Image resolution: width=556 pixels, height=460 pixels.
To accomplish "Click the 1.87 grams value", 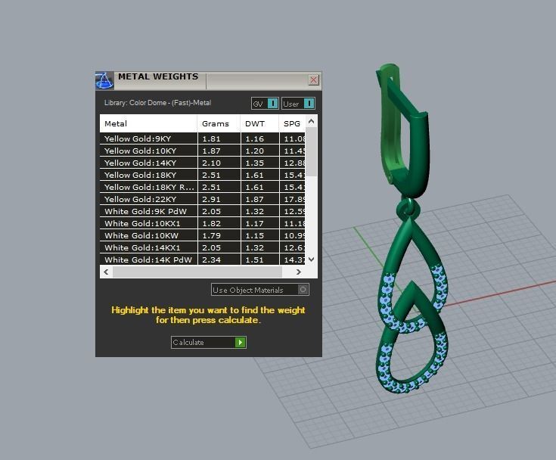I will (x=211, y=151).
